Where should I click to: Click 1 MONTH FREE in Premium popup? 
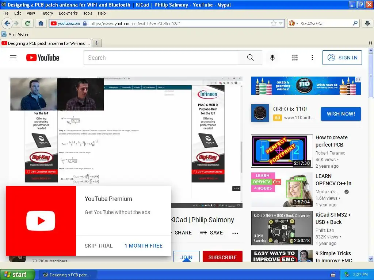[144, 246]
